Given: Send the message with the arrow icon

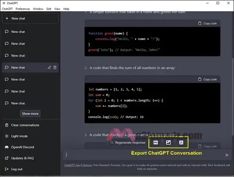Looking at the screenshot, I should click(227, 155).
